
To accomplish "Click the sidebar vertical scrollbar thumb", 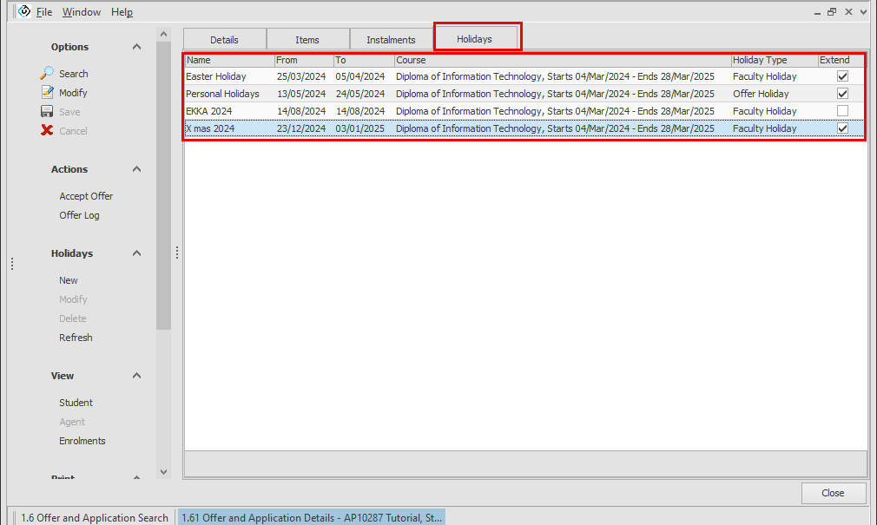I will tap(163, 182).
